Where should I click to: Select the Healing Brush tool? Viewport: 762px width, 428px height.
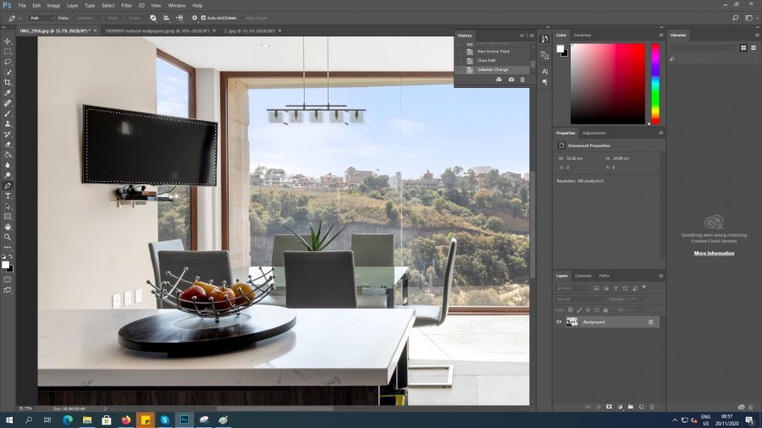click(x=8, y=103)
